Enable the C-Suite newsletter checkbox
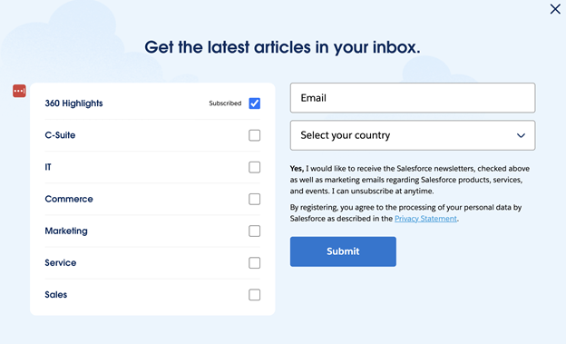This screenshot has height=344, width=566. (255, 135)
